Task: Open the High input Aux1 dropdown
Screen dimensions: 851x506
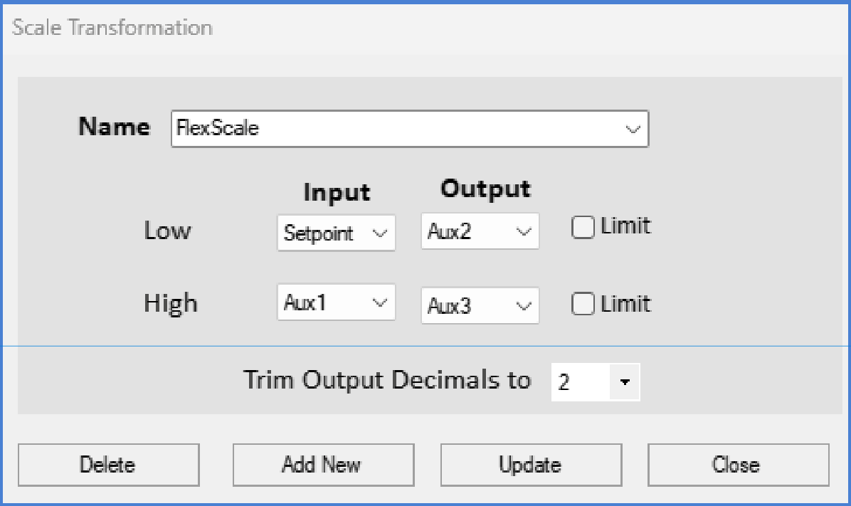Action: pos(336,302)
